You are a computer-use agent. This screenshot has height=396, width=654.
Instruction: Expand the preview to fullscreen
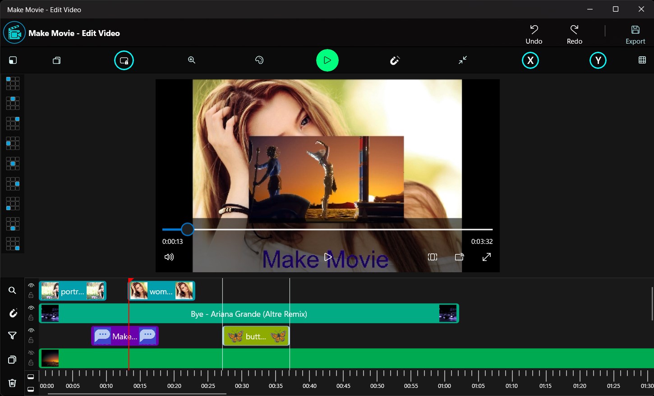486,256
